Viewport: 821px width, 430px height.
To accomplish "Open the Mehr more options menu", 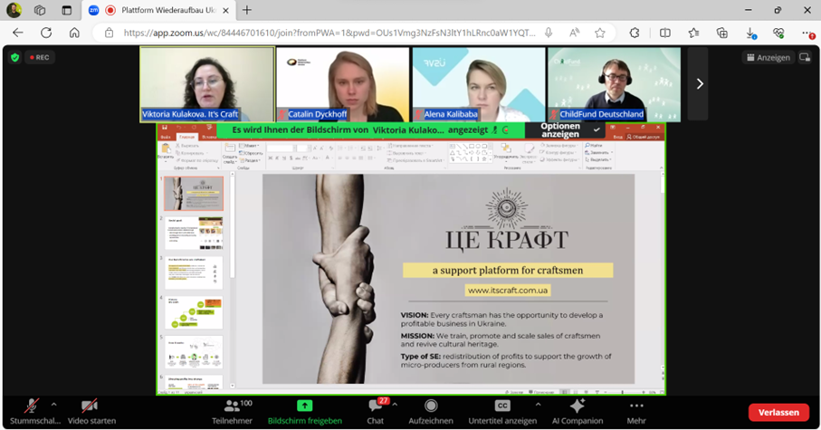I will click(x=636, y=412).
